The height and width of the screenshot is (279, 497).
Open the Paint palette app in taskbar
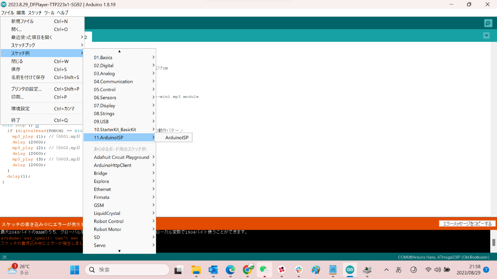(316, 270)
